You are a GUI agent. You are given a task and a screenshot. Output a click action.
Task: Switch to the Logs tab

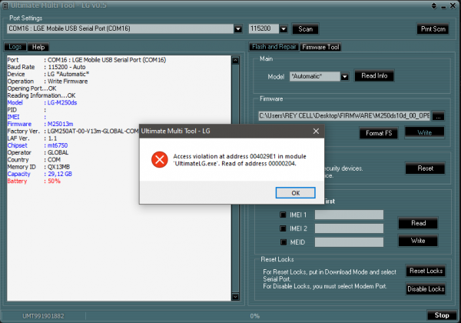tap(15, 47)
